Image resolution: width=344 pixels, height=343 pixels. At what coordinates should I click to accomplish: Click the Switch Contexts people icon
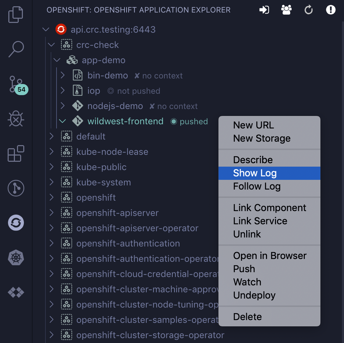(286, 10)
